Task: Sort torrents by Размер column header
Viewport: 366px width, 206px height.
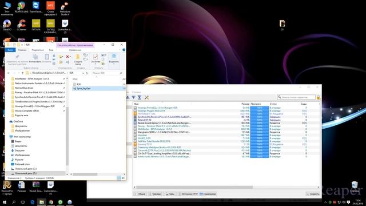Action: pyautogui.click(x=245, y=104)
